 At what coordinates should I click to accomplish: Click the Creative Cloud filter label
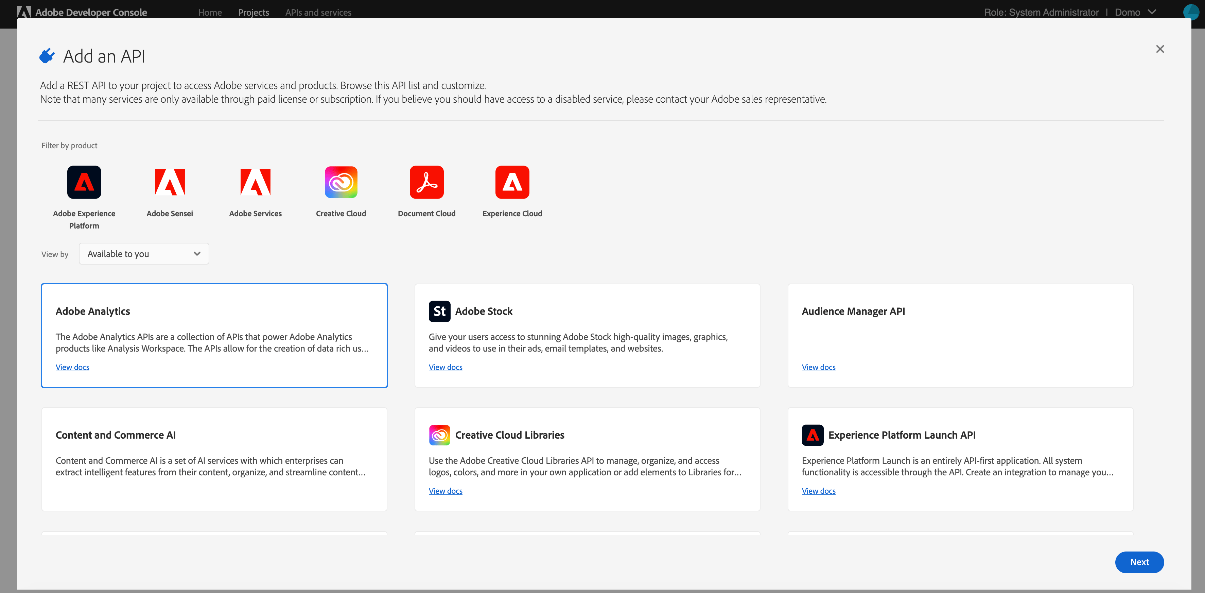(341, 214)
